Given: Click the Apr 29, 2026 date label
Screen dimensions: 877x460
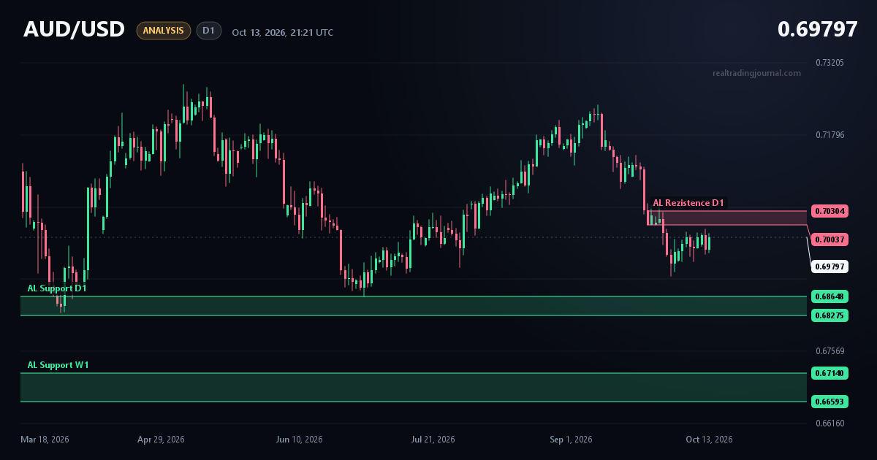Looking at the screenshot, I should coord(161,440).
